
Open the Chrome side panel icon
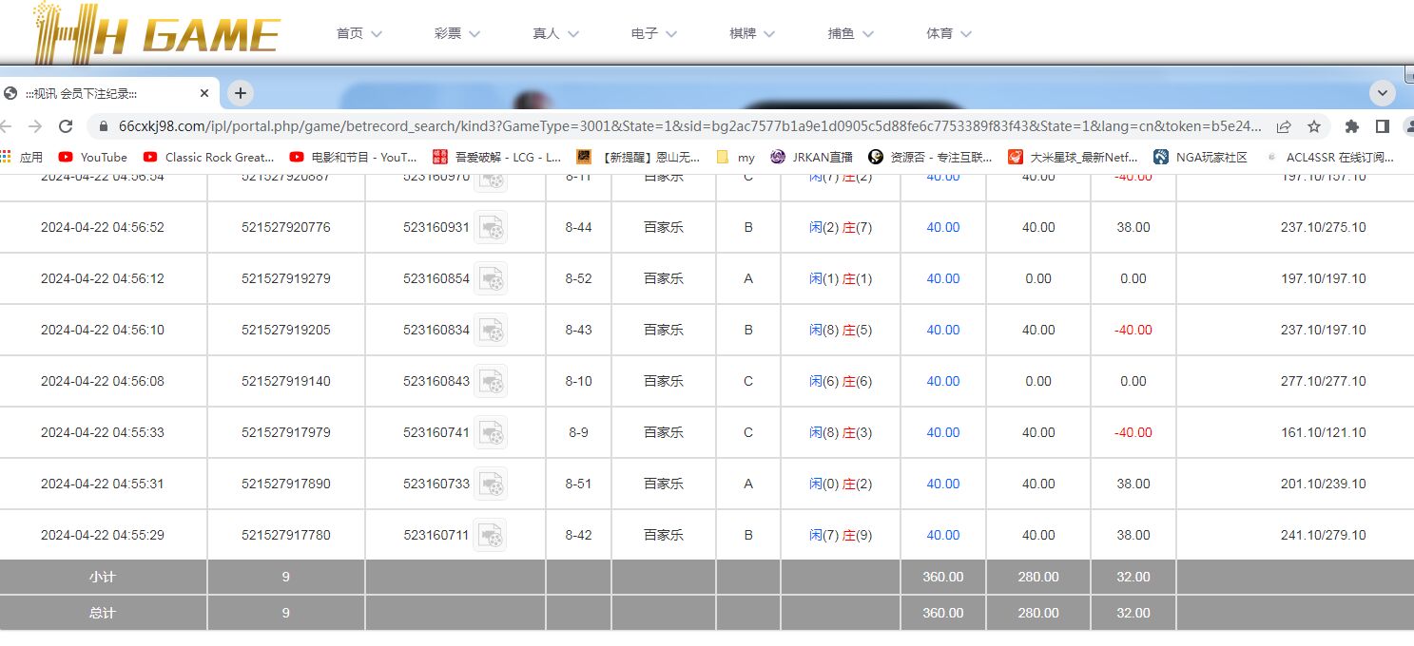tap(1383, 126)
